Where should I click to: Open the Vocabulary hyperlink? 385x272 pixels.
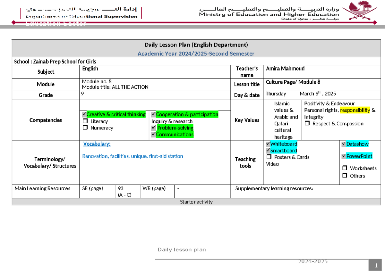click(x=97, y=144)
